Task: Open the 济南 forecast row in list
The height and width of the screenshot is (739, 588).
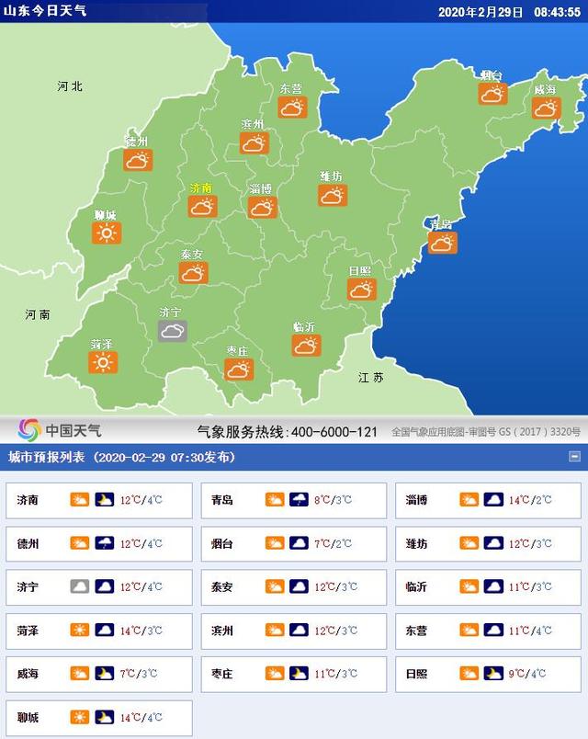Action: point(99,500)
